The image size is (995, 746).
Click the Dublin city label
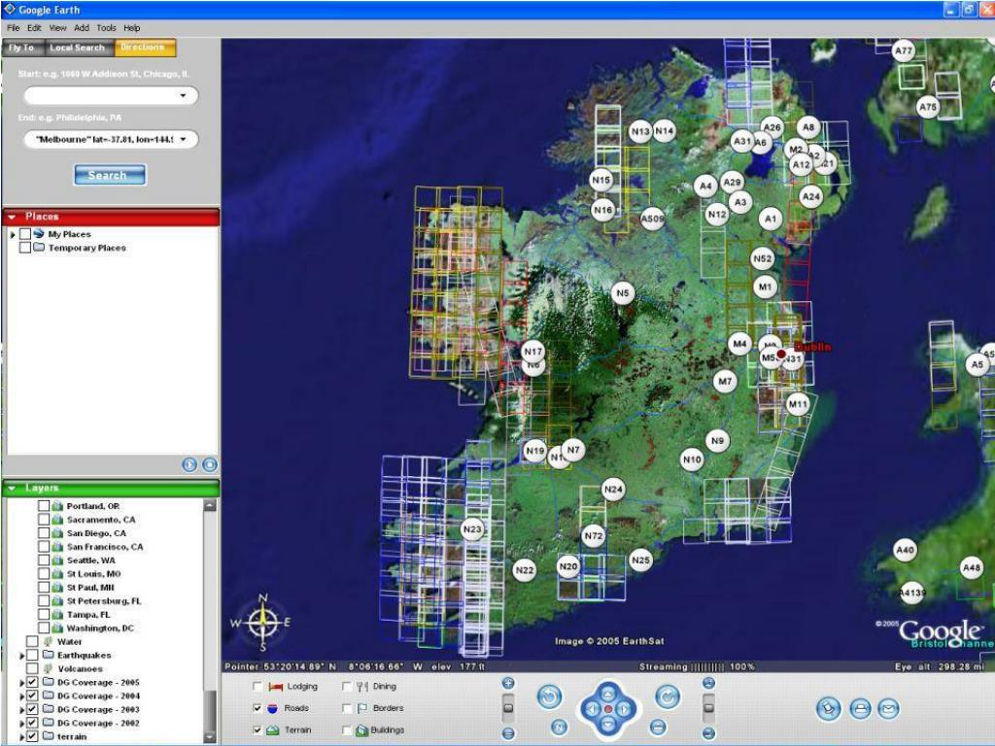coord(812,347)
